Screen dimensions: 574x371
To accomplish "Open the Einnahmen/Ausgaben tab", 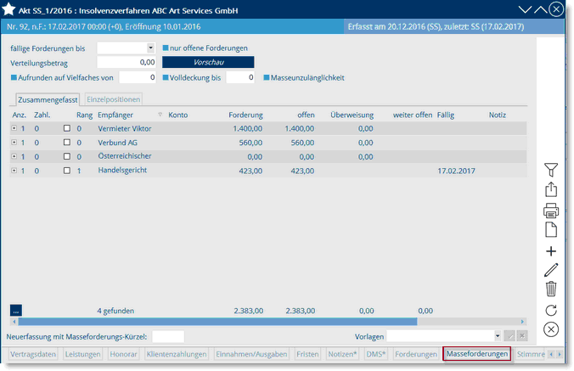I will [x=251, y=354].
